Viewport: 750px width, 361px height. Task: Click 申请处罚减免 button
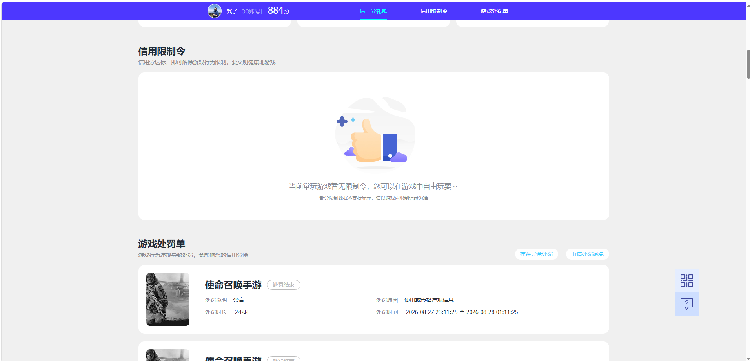tap(587, 254)
